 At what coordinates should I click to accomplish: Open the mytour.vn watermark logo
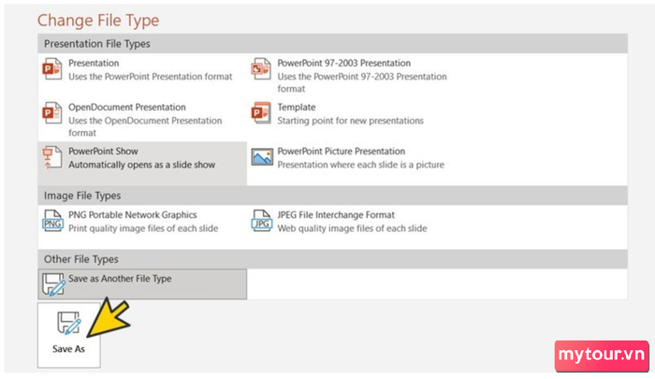(602, 356)
